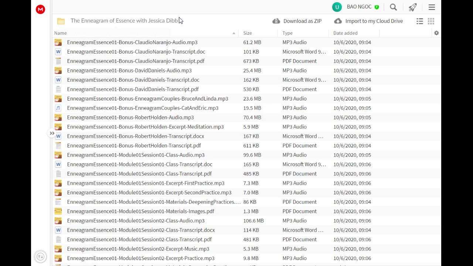
Task: Click the Word icon for DavidDaniels-Transcript.doc
Action: click(x=58, y=80)
